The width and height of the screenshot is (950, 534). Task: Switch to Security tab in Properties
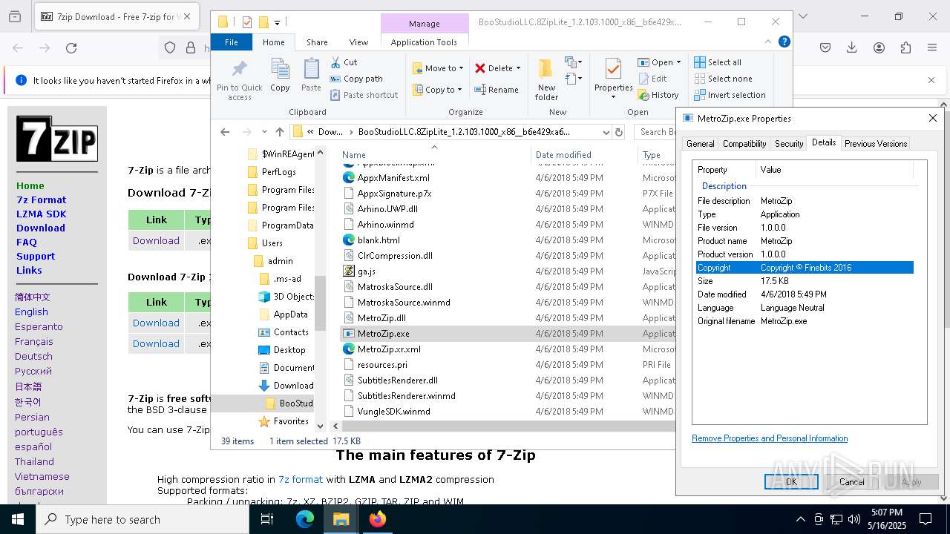click(789, 144)
